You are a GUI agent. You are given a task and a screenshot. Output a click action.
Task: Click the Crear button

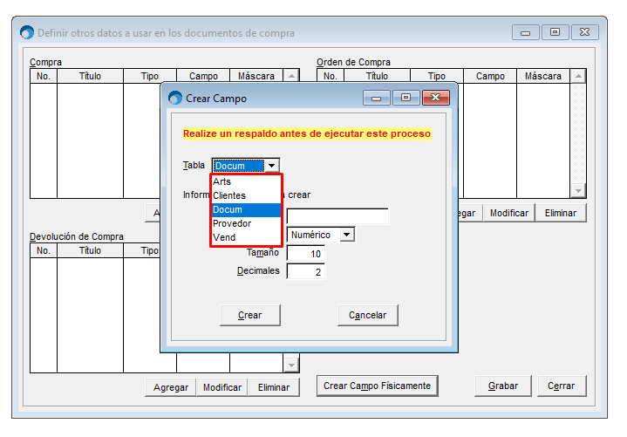point(250,315)
